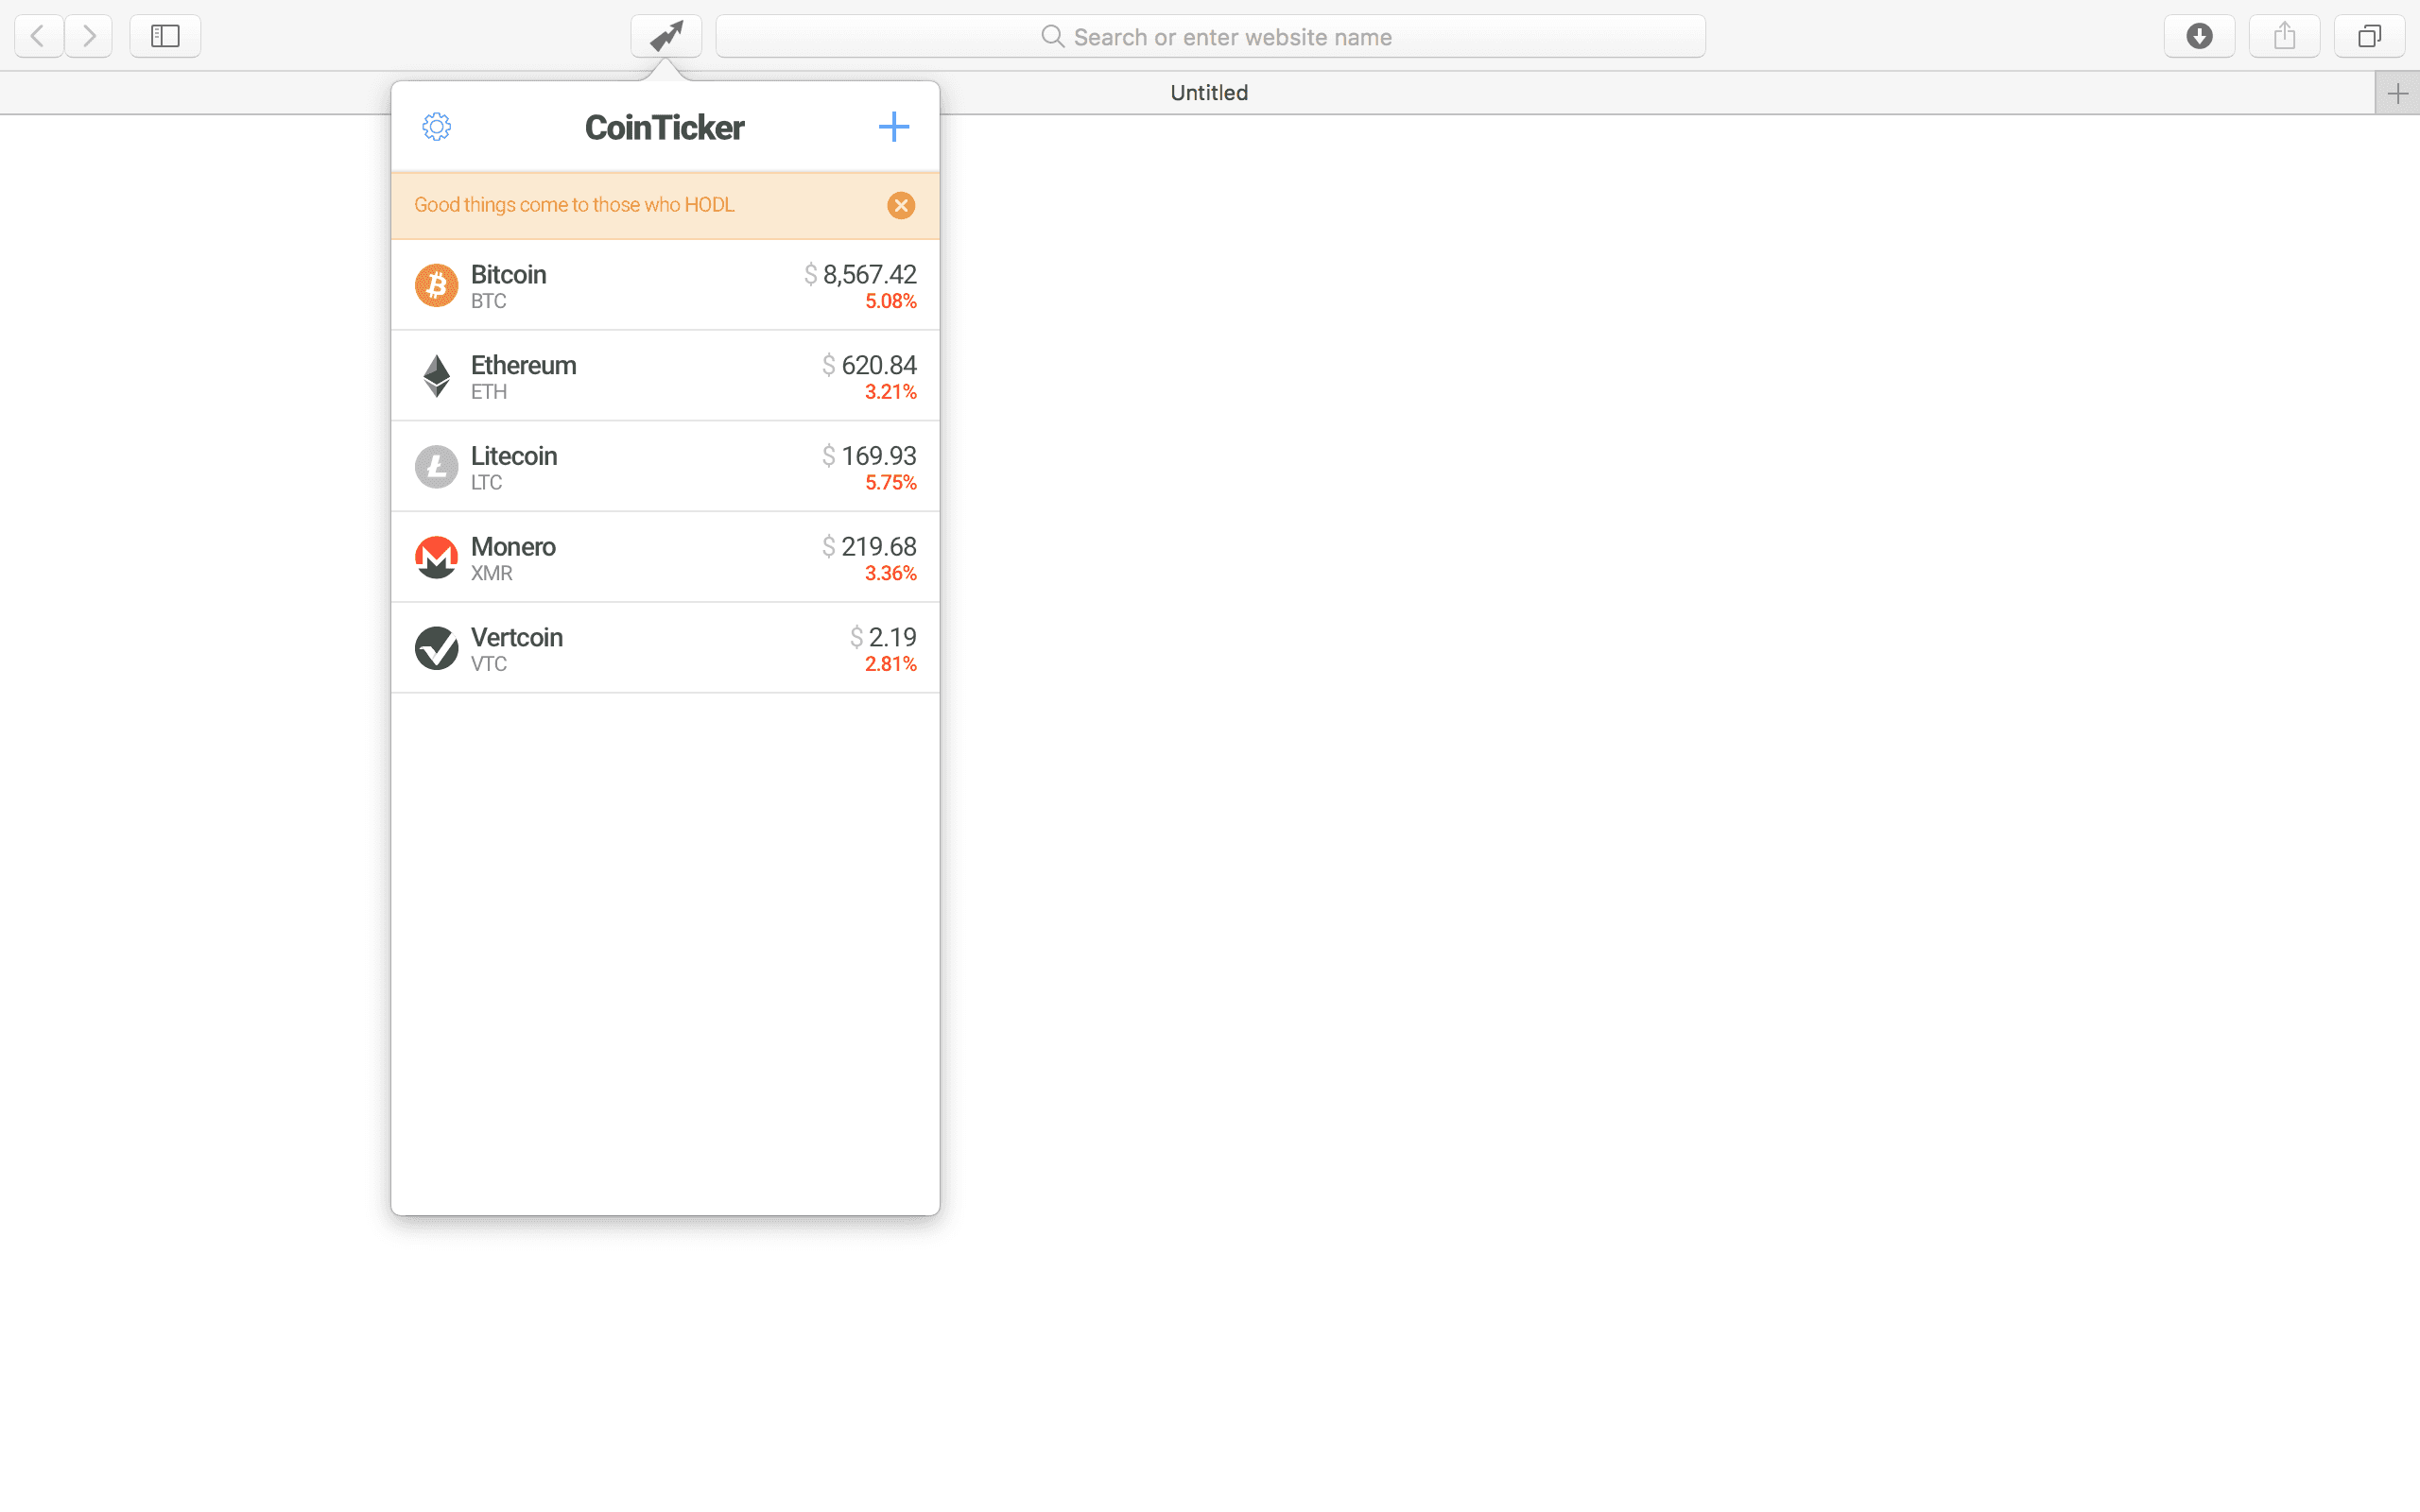2420x1512 pixels.
Task: Toggle the Safari sidebar
Action: [165, 37]
